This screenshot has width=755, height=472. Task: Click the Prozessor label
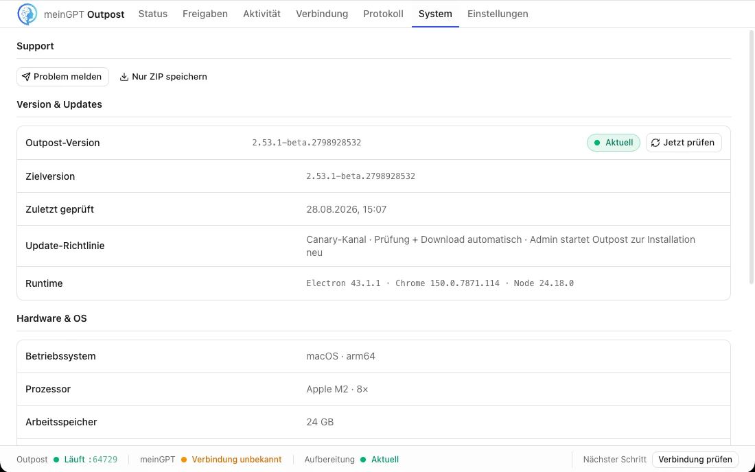click(x=48, y=389)
